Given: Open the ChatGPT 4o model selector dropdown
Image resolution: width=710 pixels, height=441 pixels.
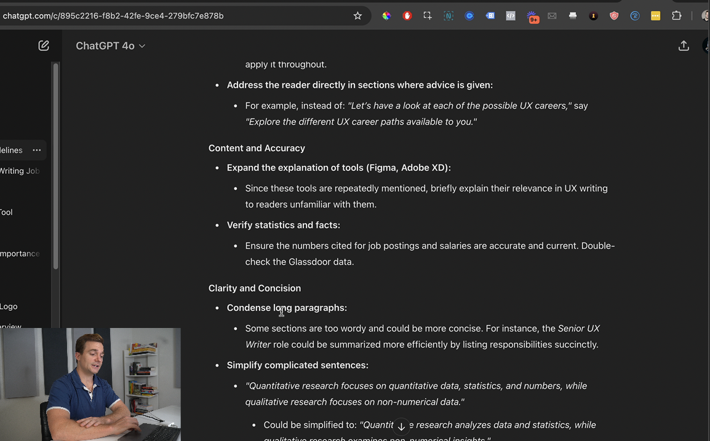Looking at the screenshot, I should point(111,46).
